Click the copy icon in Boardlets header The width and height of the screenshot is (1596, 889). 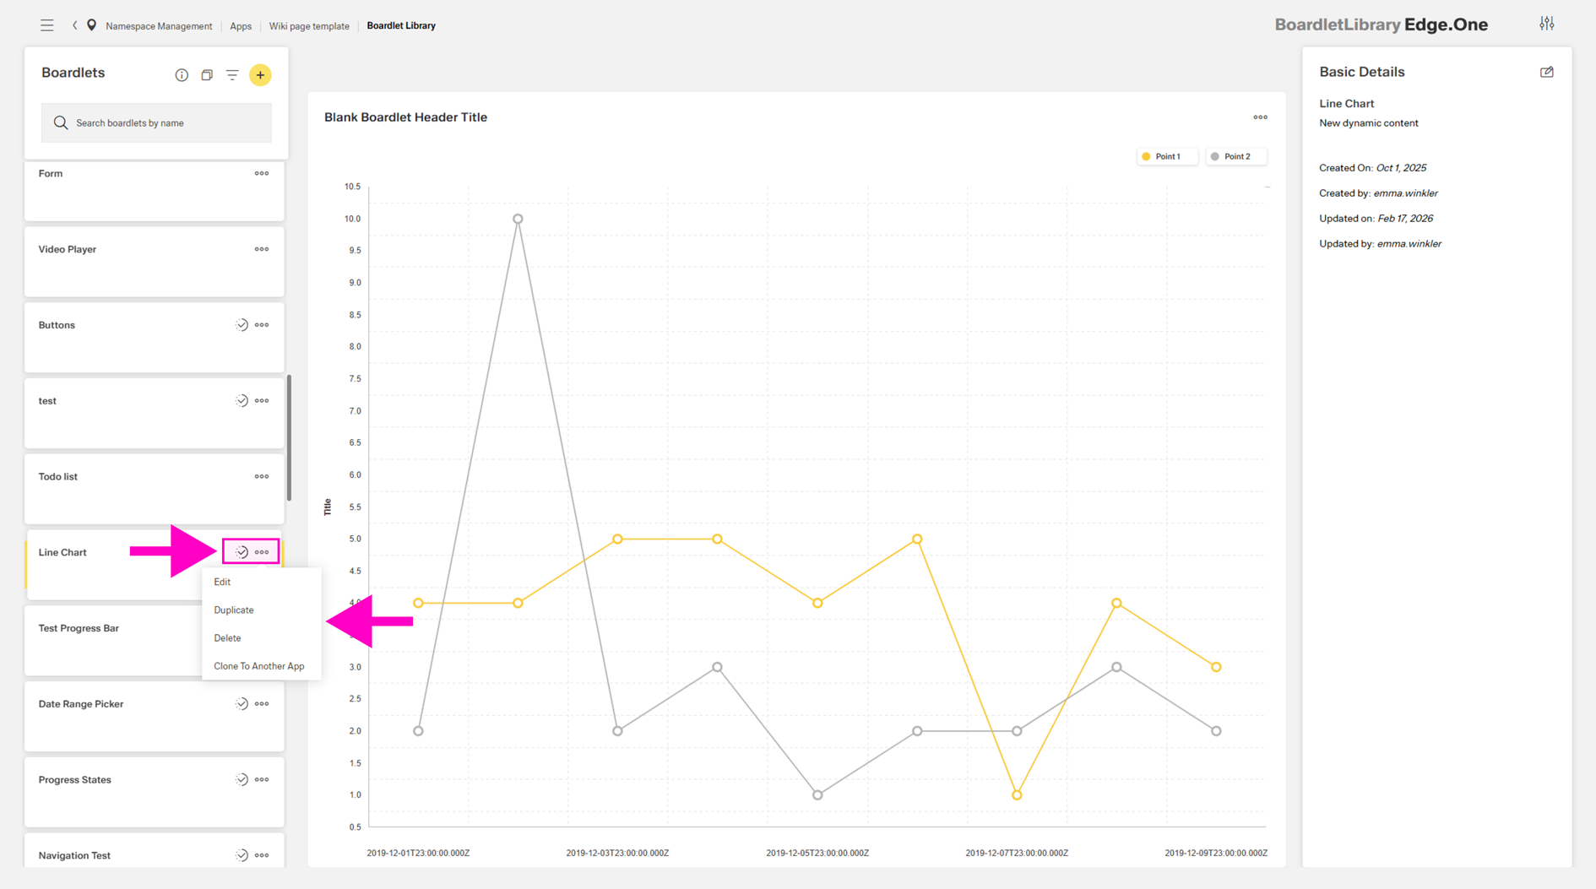click(x=207, y=75)
